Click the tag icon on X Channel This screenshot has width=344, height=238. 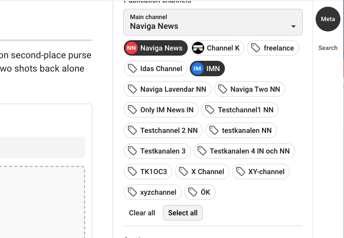point(183,172)
